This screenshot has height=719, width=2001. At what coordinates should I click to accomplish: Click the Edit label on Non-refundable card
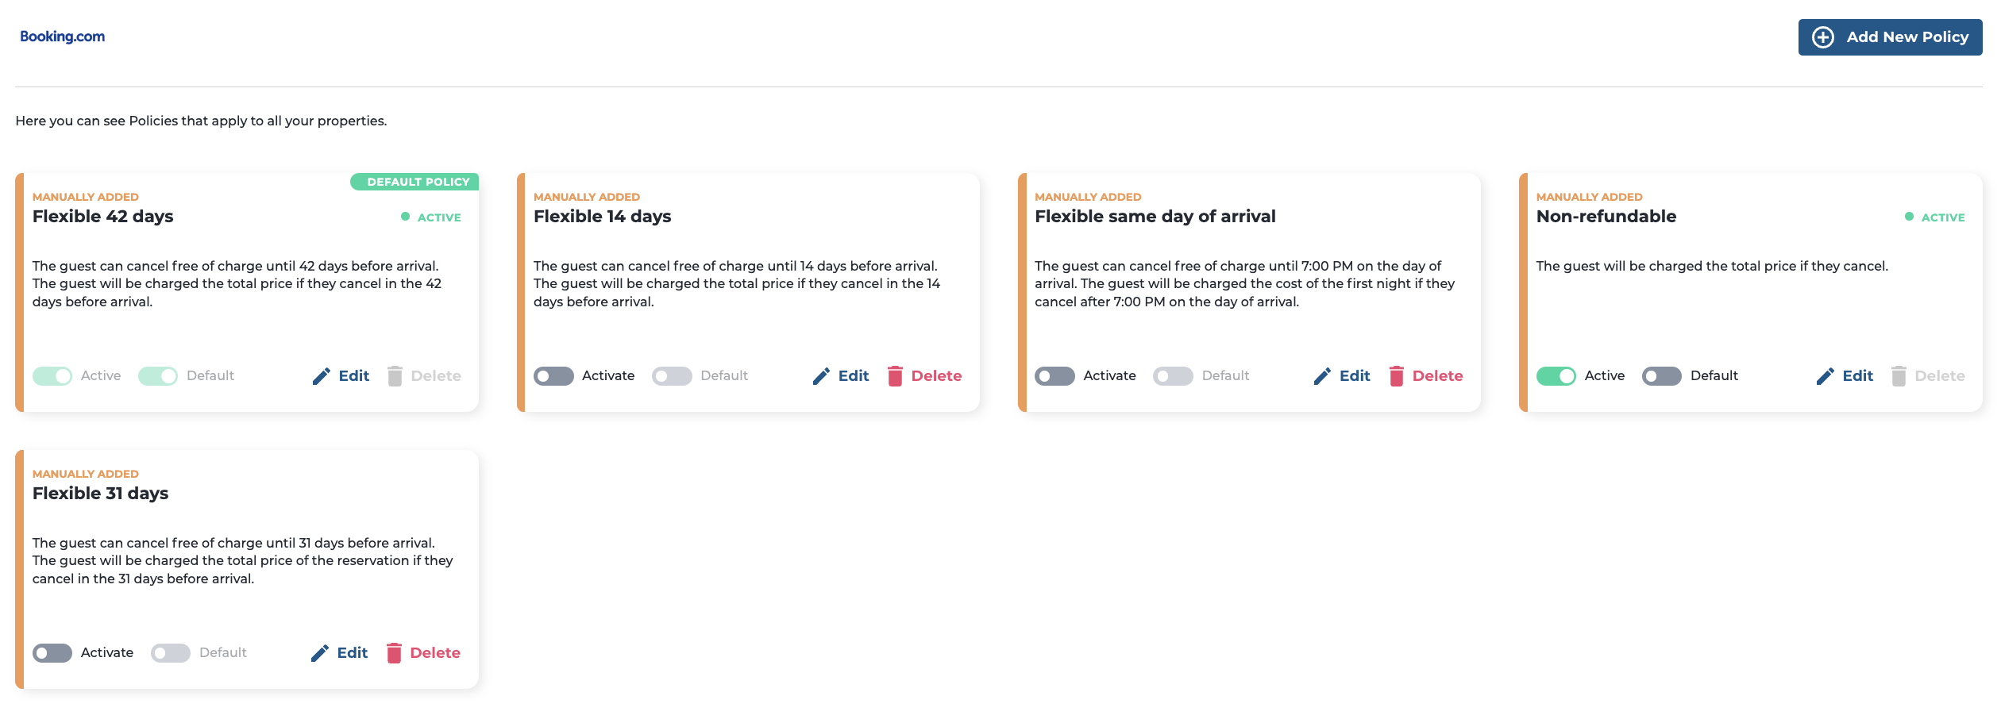1858,376
